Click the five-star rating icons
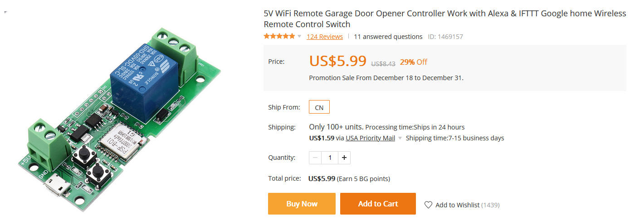 [279, 36]
